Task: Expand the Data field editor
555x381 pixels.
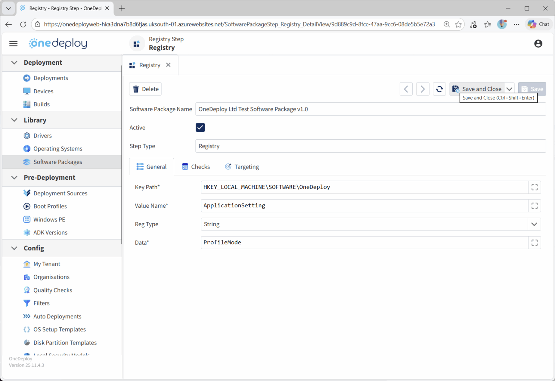Action: [x=534, y=242]
